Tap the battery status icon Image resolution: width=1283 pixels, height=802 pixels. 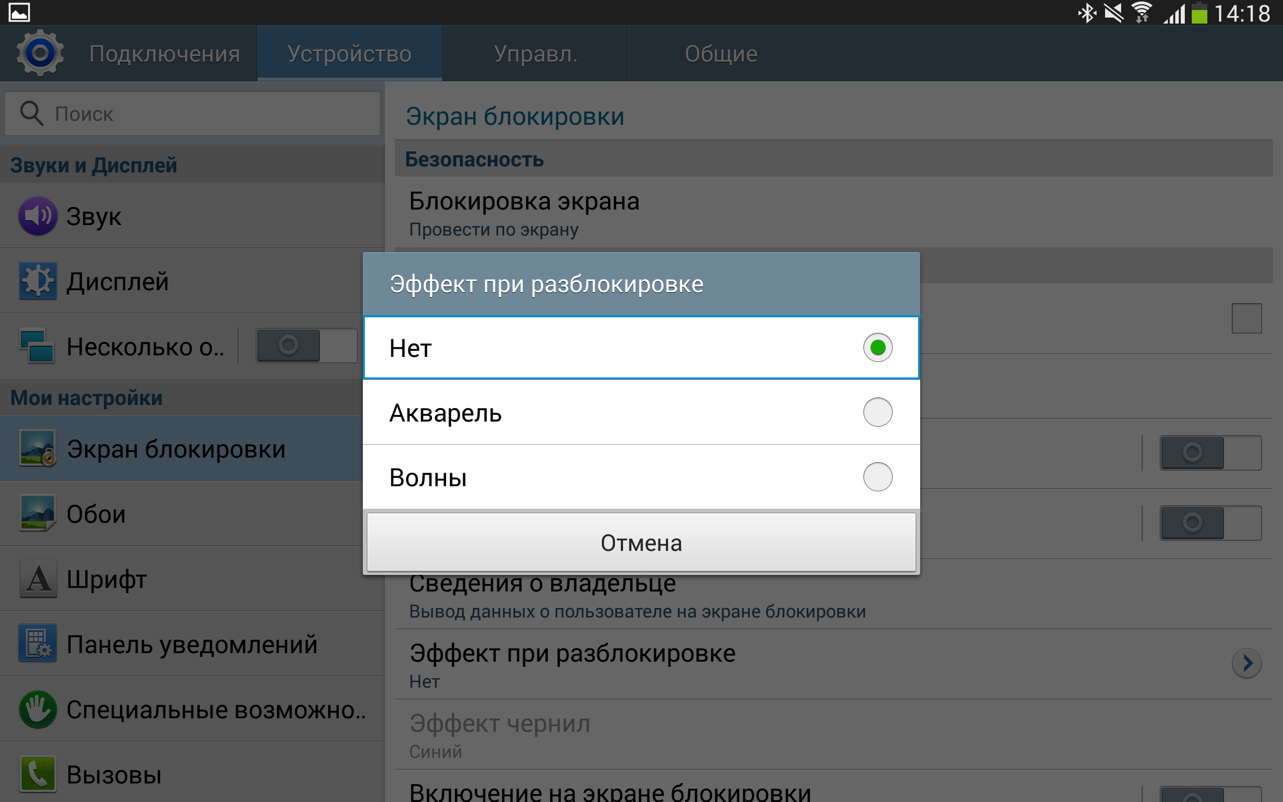[1199, 13]
